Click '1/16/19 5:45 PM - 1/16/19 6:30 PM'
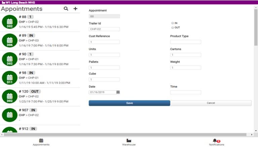This screenshot has height=147, width=258. pos(44,27)
